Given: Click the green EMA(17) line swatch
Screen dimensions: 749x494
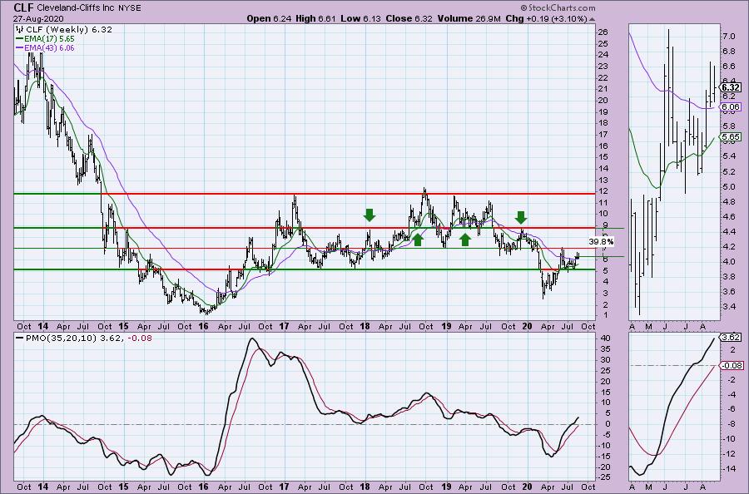Looking at the screenshot, I should pyautogui.click(x=20, y=38).
